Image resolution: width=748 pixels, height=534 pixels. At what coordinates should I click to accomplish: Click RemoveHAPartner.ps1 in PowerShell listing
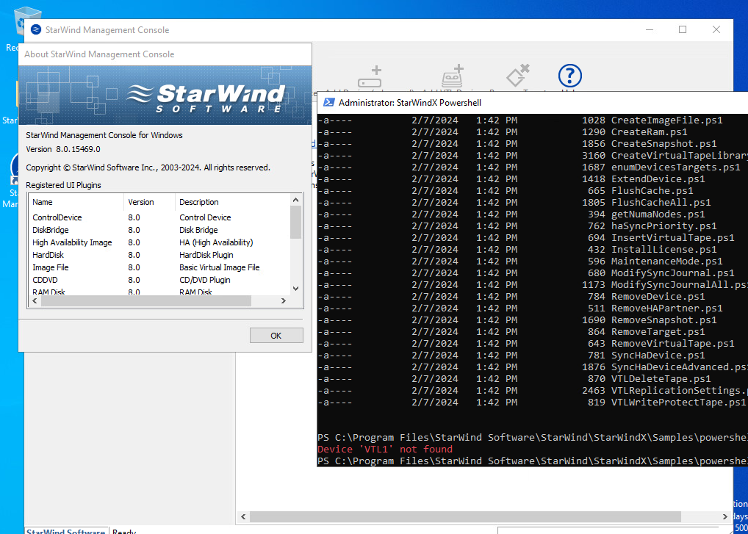(x=667, y=308)
